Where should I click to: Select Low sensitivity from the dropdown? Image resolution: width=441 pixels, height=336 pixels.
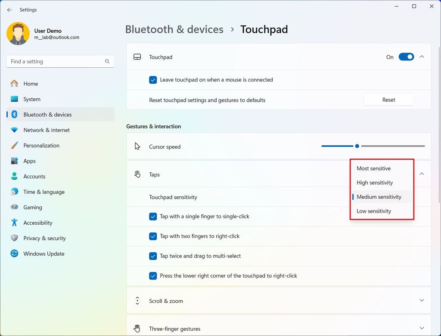point(374,211)
